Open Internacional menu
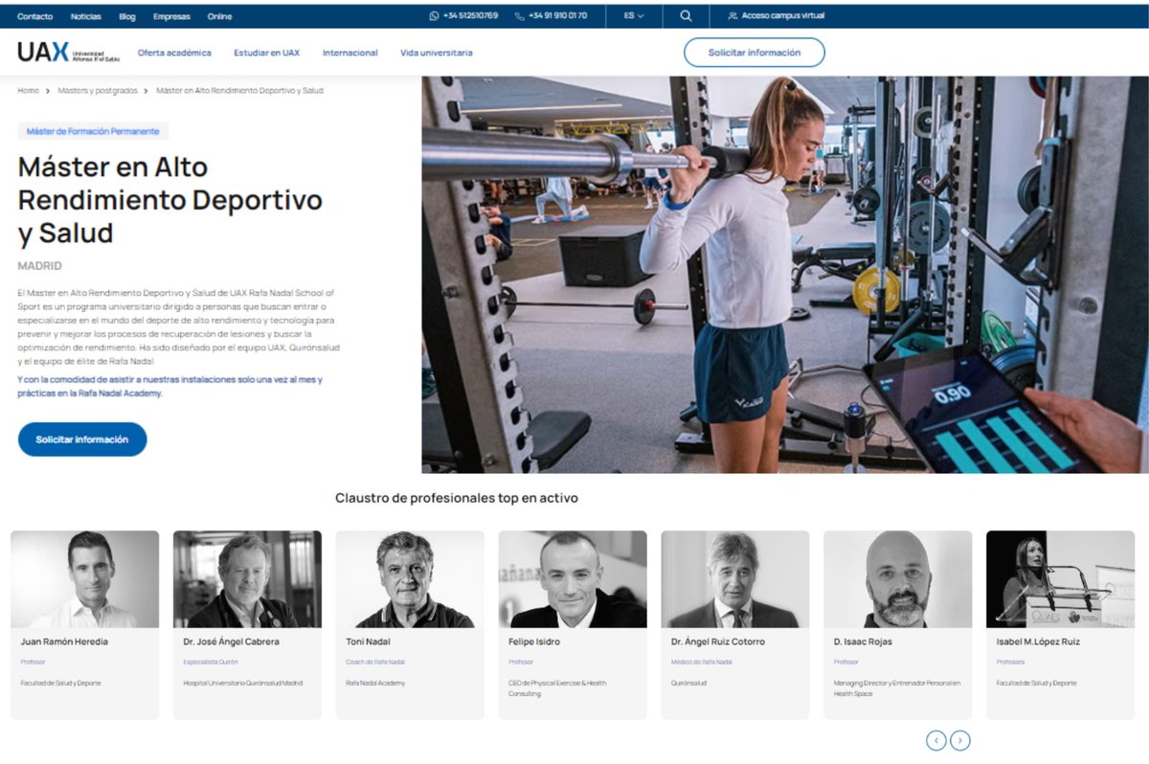The height and width of the screenshot is (764, 1149). tap(349, 53)
